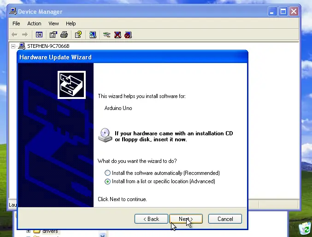Open Properties via the toolbar icon

tap(53, 35)
